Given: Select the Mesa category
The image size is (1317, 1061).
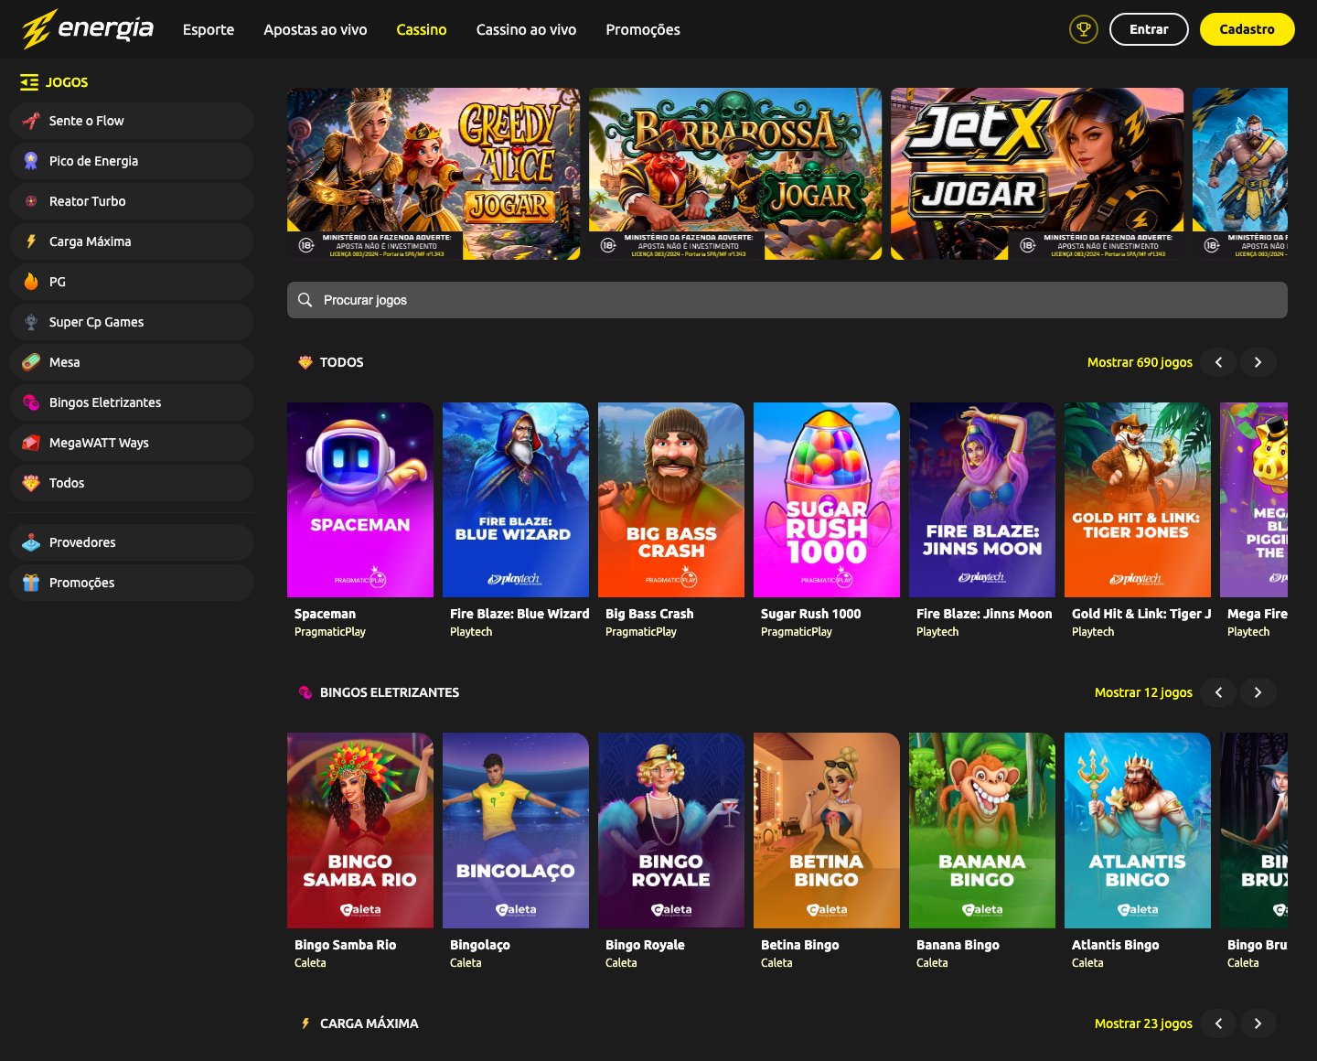Looking at the screenshot, I should 132,362.
